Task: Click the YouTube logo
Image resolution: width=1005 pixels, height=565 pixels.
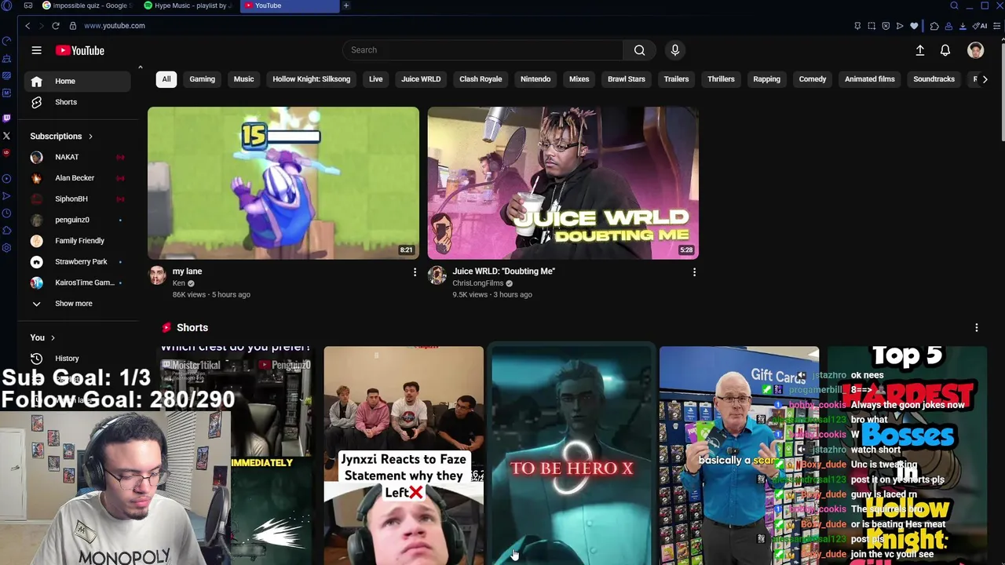Action: tap(79, 50)
